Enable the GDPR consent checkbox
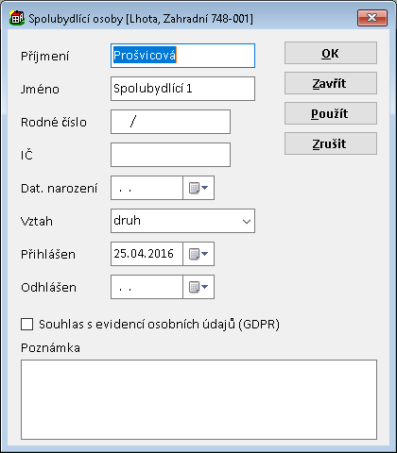The image size is (397, 453). pyautogui.click(x=27, y=324)
